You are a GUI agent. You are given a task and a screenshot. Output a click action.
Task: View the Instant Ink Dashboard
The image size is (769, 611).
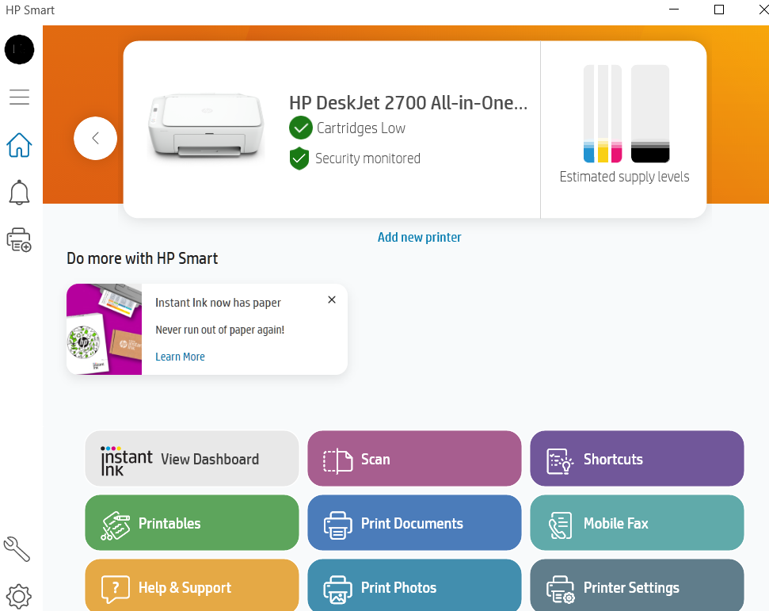[x=191, y=458]
